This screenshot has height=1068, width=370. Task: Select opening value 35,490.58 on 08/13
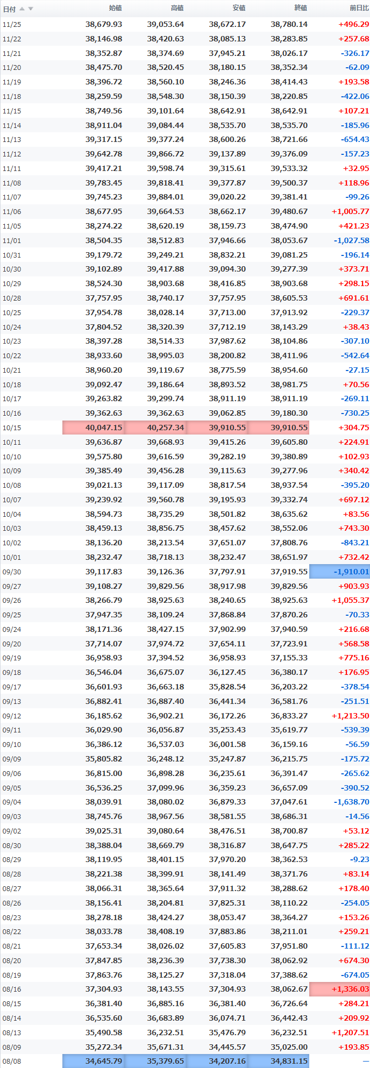(104, 1033)
